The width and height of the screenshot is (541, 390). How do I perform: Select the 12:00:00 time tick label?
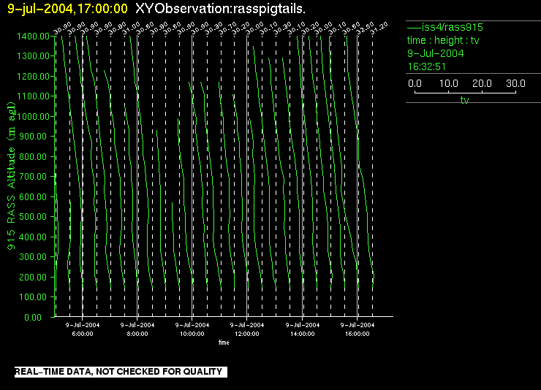(247, 333)
